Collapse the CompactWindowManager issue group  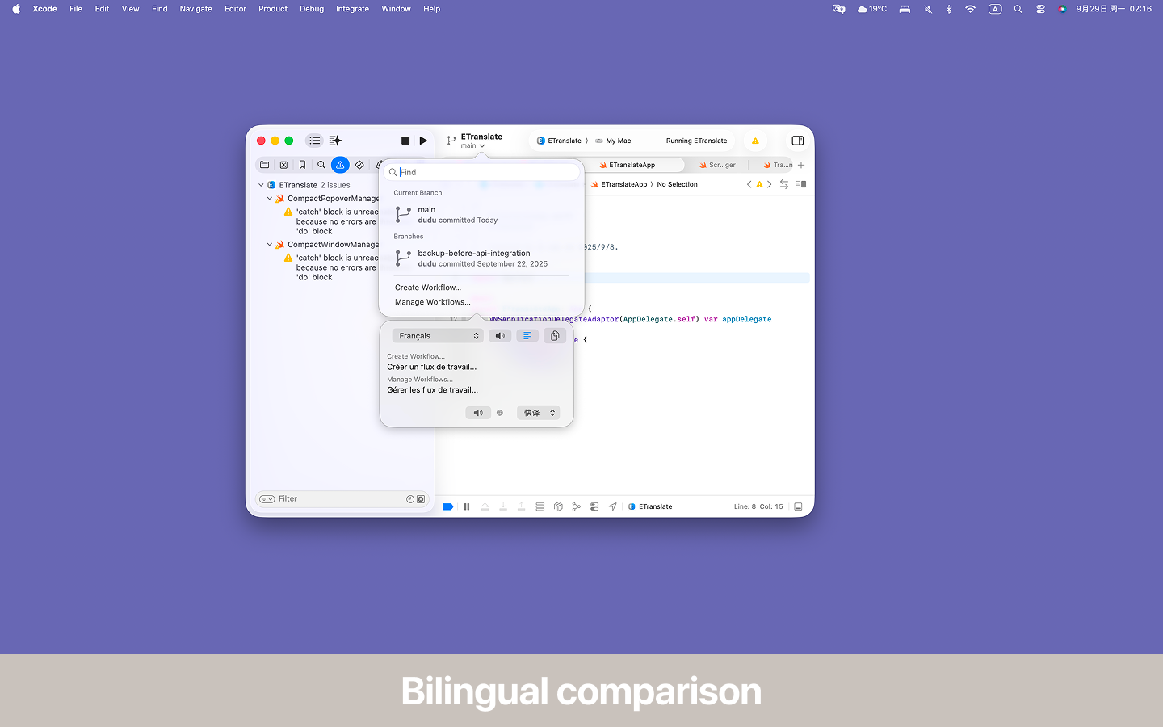click(x=270, y=245)
